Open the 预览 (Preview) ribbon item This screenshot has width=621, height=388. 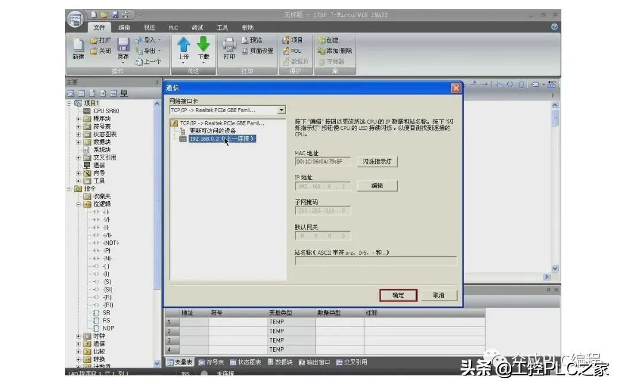click(x=252, y=40)
